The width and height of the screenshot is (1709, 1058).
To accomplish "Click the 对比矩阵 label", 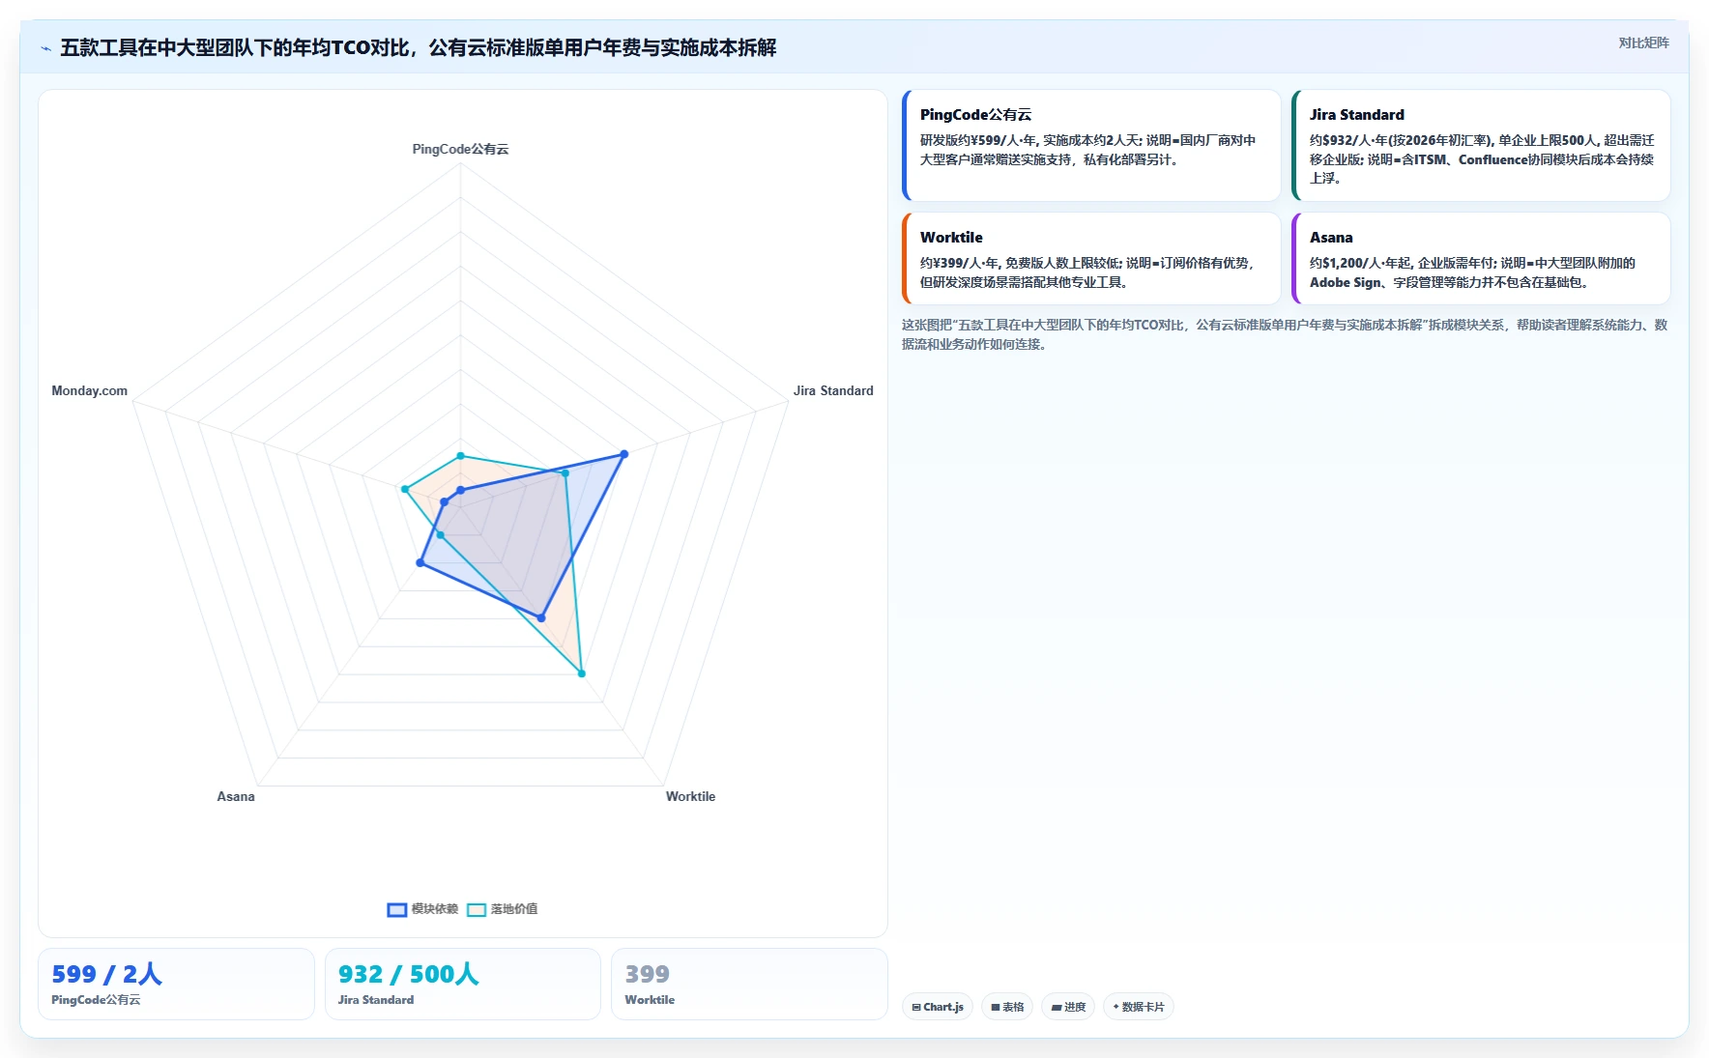I will coord(1643,43).
